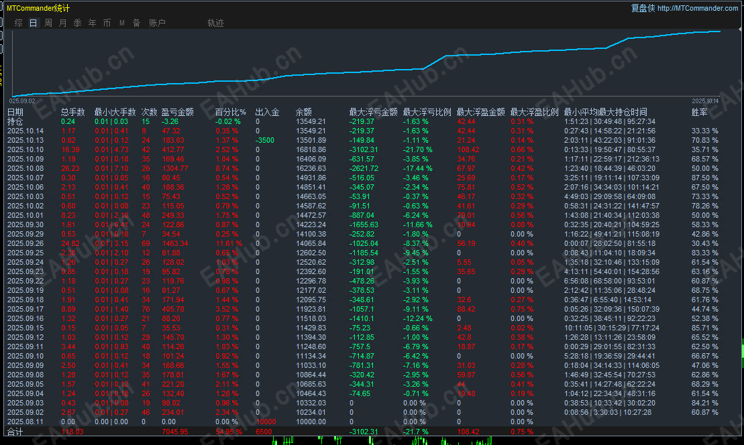Click the 胜率 column header
The image size is (744, 445).
[700, 113]
